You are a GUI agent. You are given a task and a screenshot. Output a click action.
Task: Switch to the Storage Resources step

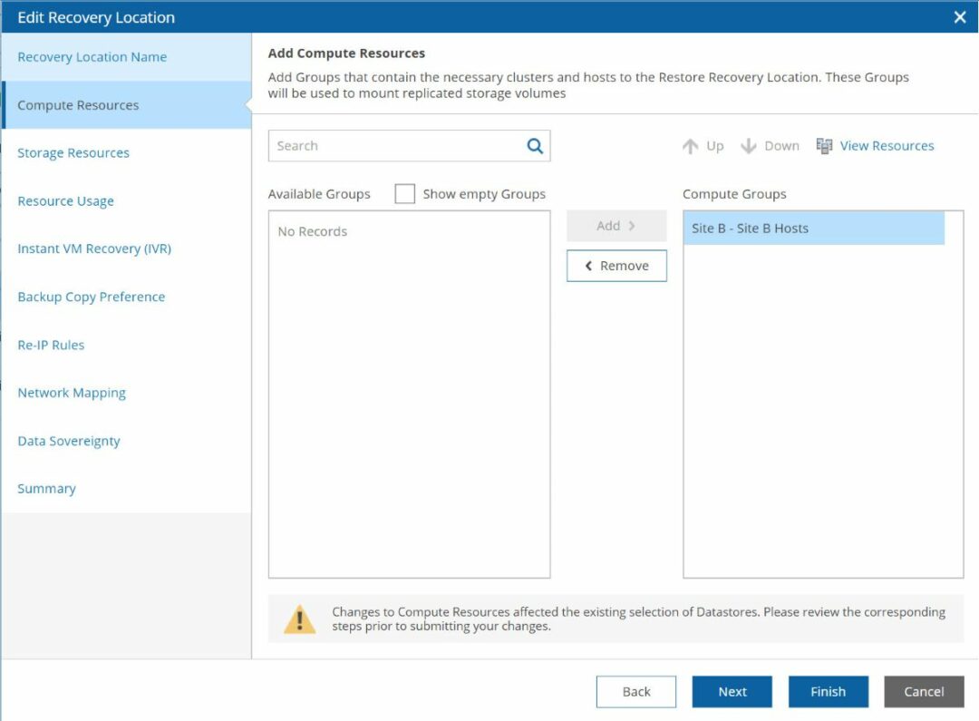73,152
